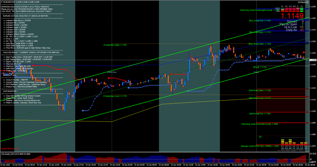Click the M1 timeframe column header
Screen dimensions: 317x167
(282, 6)
